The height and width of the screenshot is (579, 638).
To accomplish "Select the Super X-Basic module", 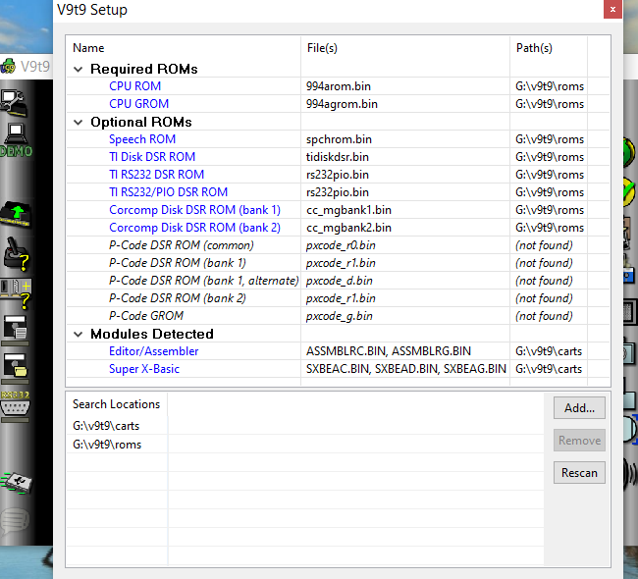I will click(144, 369).
